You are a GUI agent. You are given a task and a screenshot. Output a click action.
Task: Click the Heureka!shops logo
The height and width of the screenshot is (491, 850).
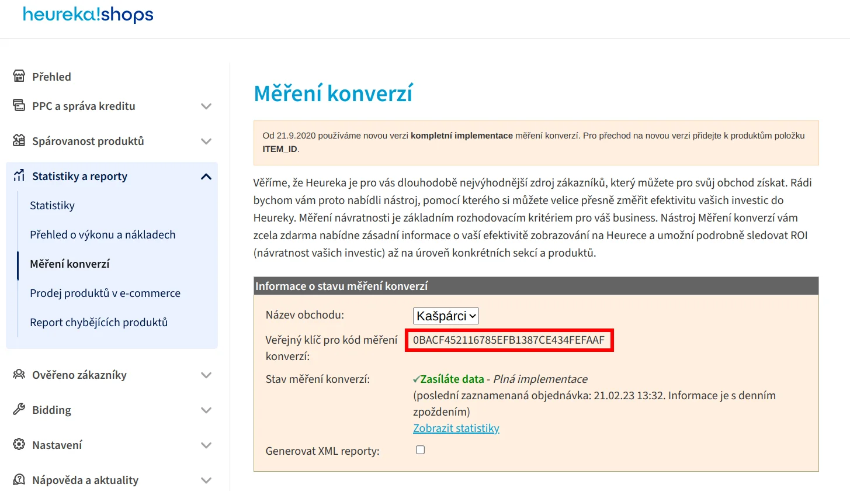[x=88, y=15]
